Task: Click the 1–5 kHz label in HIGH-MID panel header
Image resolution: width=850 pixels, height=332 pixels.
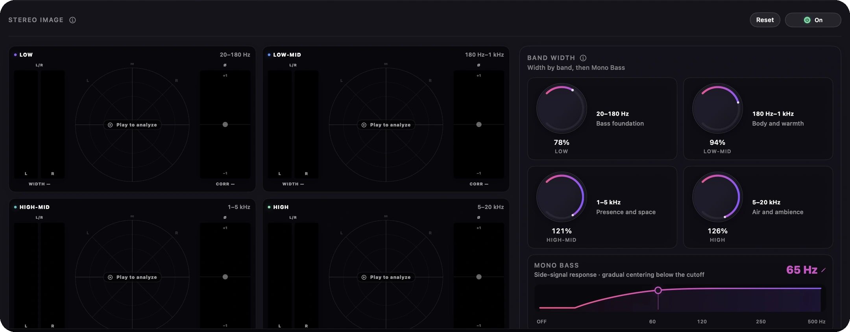Action: point(239,207)
